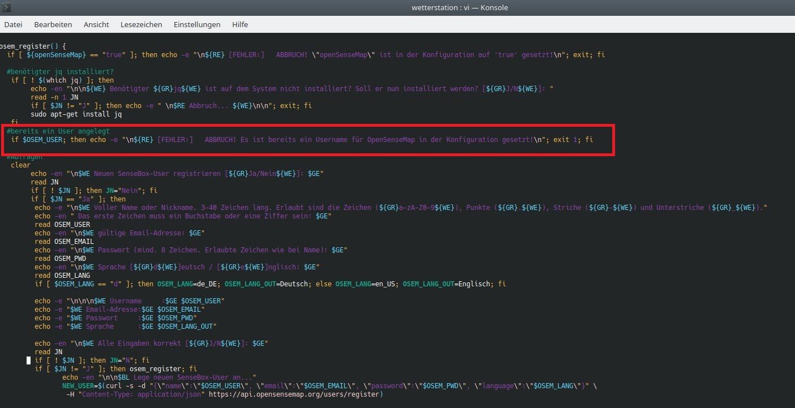This screenshot has height=408, width=795.
Task: Click the Konsole terminal icon in title bar
Action: click(x=7, y=7)
